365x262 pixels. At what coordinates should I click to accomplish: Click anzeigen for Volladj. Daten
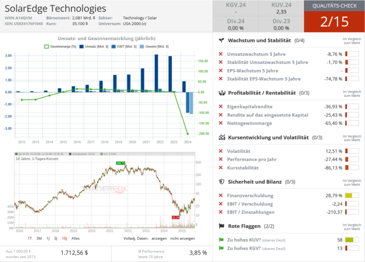[159, 238]
